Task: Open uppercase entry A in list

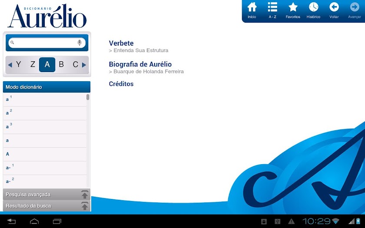Action: coord(45,154)
